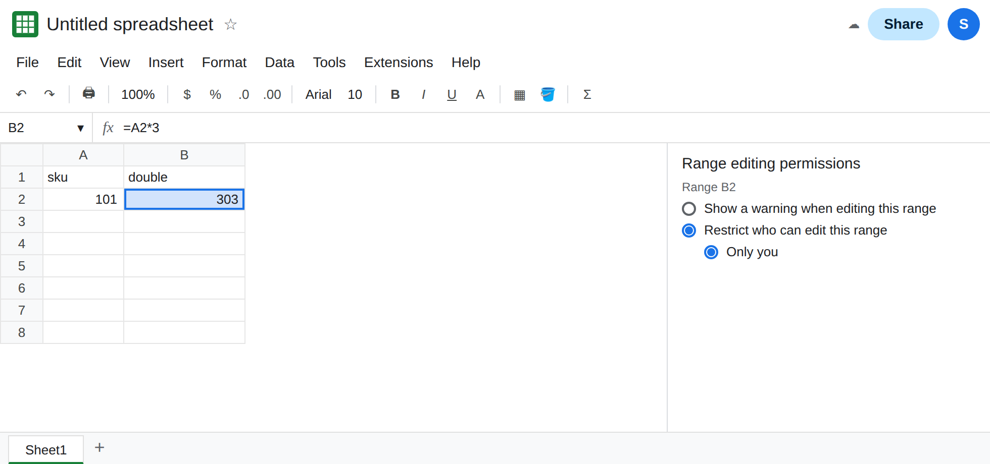Select column B header

(x=184, y=155)
